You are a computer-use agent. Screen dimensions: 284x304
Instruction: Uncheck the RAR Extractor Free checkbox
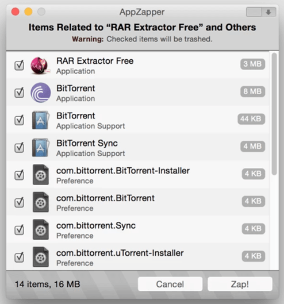pyautogui.click(x=19, y=66)
